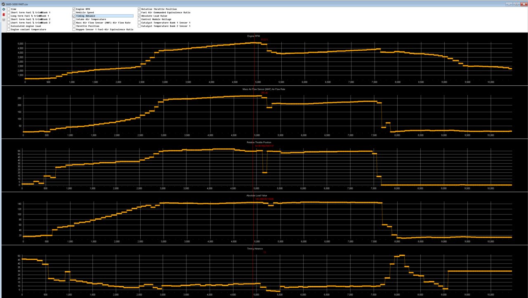Uncheck the Absolute Load Value checkbox
Screen dimensions: 528x298
[139, 16]
